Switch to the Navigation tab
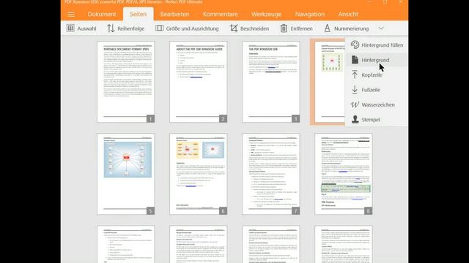 [x=309, y=15]
